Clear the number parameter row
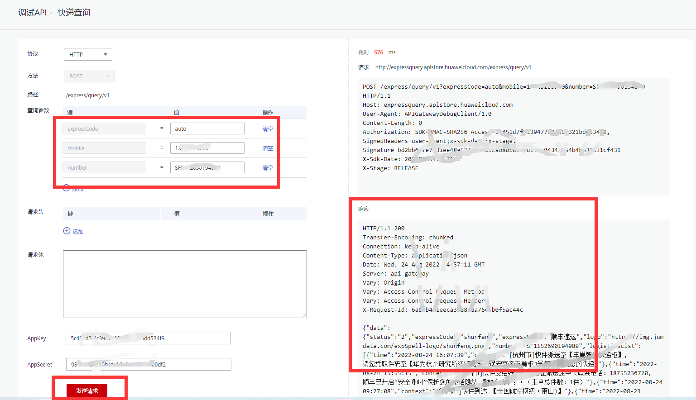 (x=268, y=168)
